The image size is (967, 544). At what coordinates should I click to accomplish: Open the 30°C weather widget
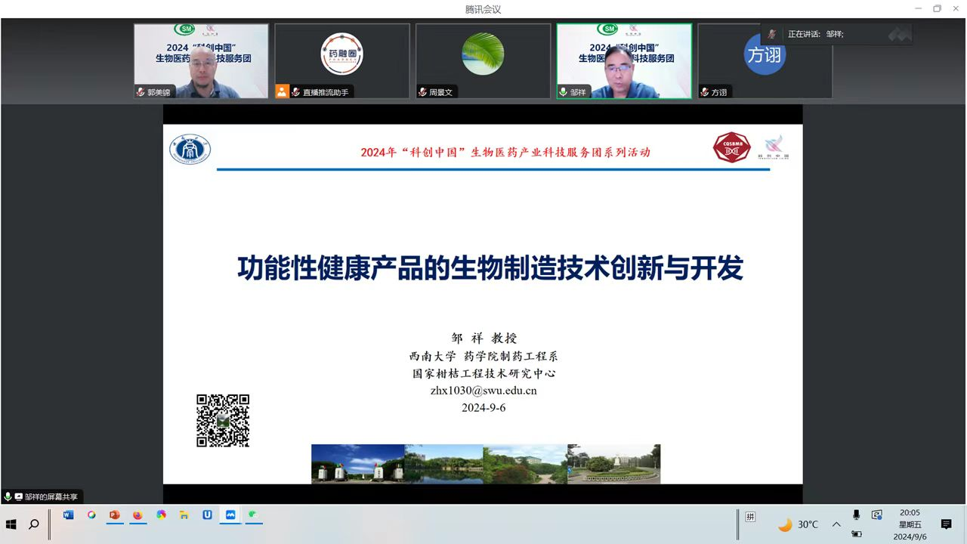[799, 524]
